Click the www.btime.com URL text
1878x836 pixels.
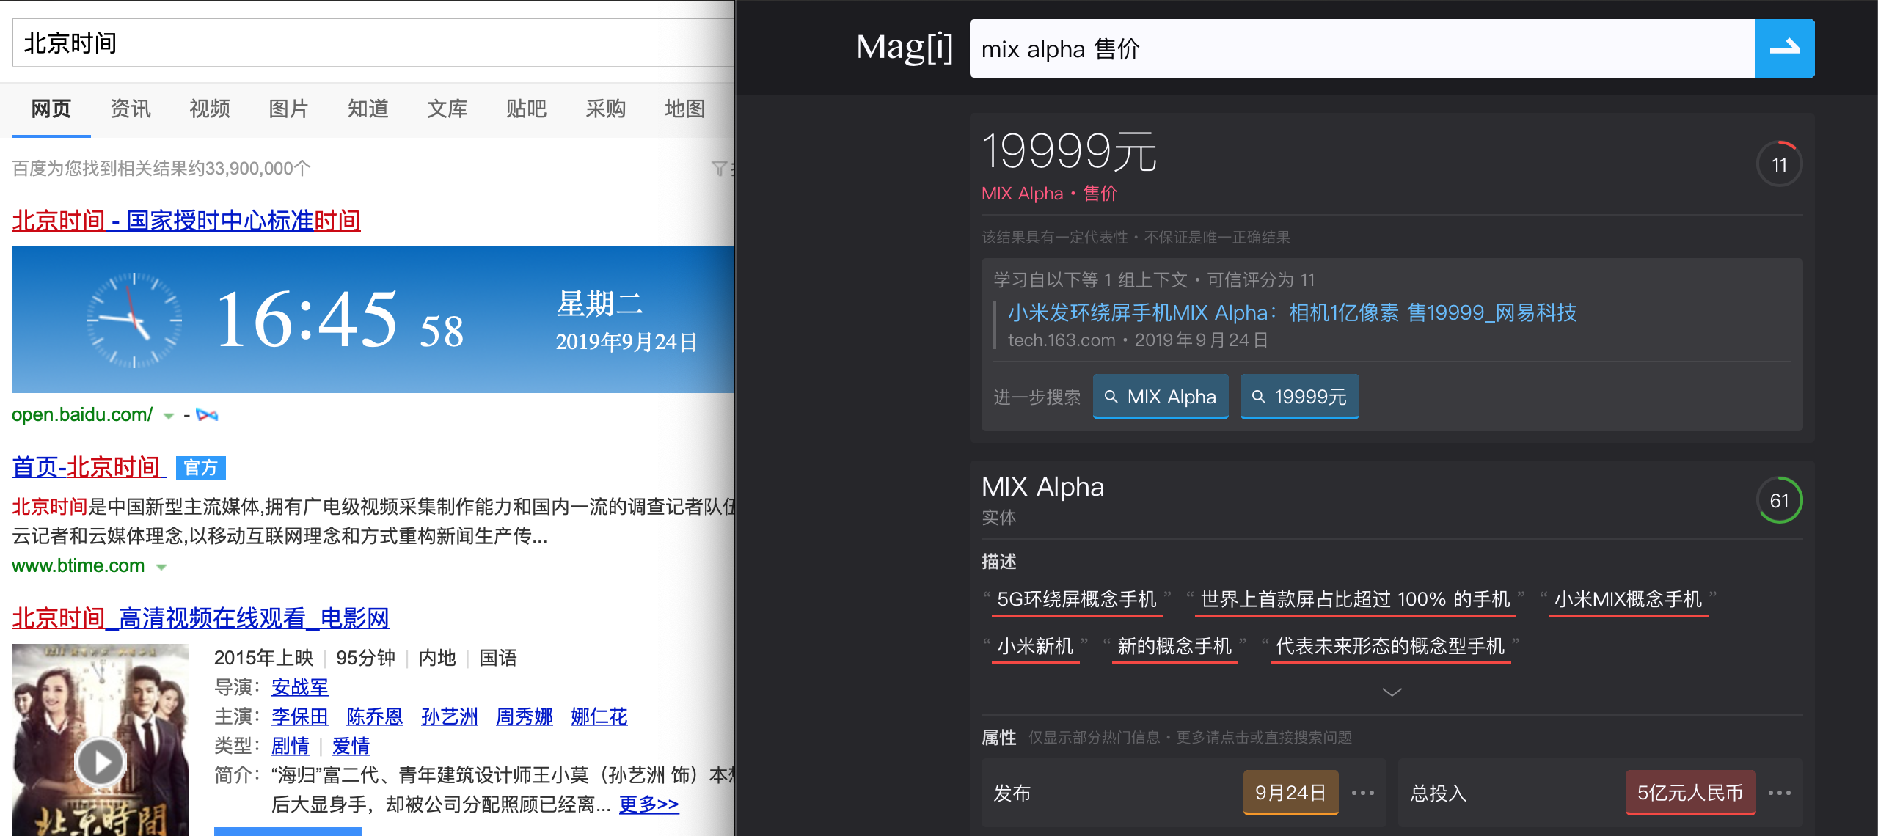[78, 566]
